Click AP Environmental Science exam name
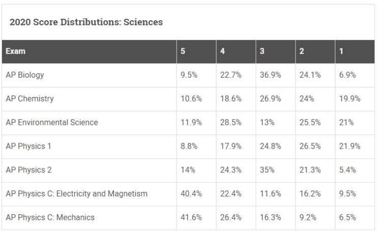Viewport: 378px width, 235px height. 52,122
